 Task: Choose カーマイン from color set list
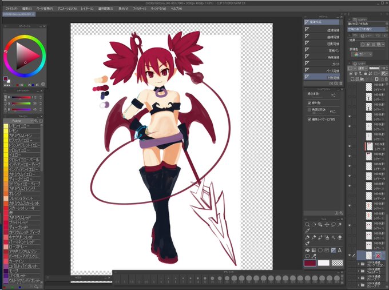pyautogui.click(x=22, y=261)
